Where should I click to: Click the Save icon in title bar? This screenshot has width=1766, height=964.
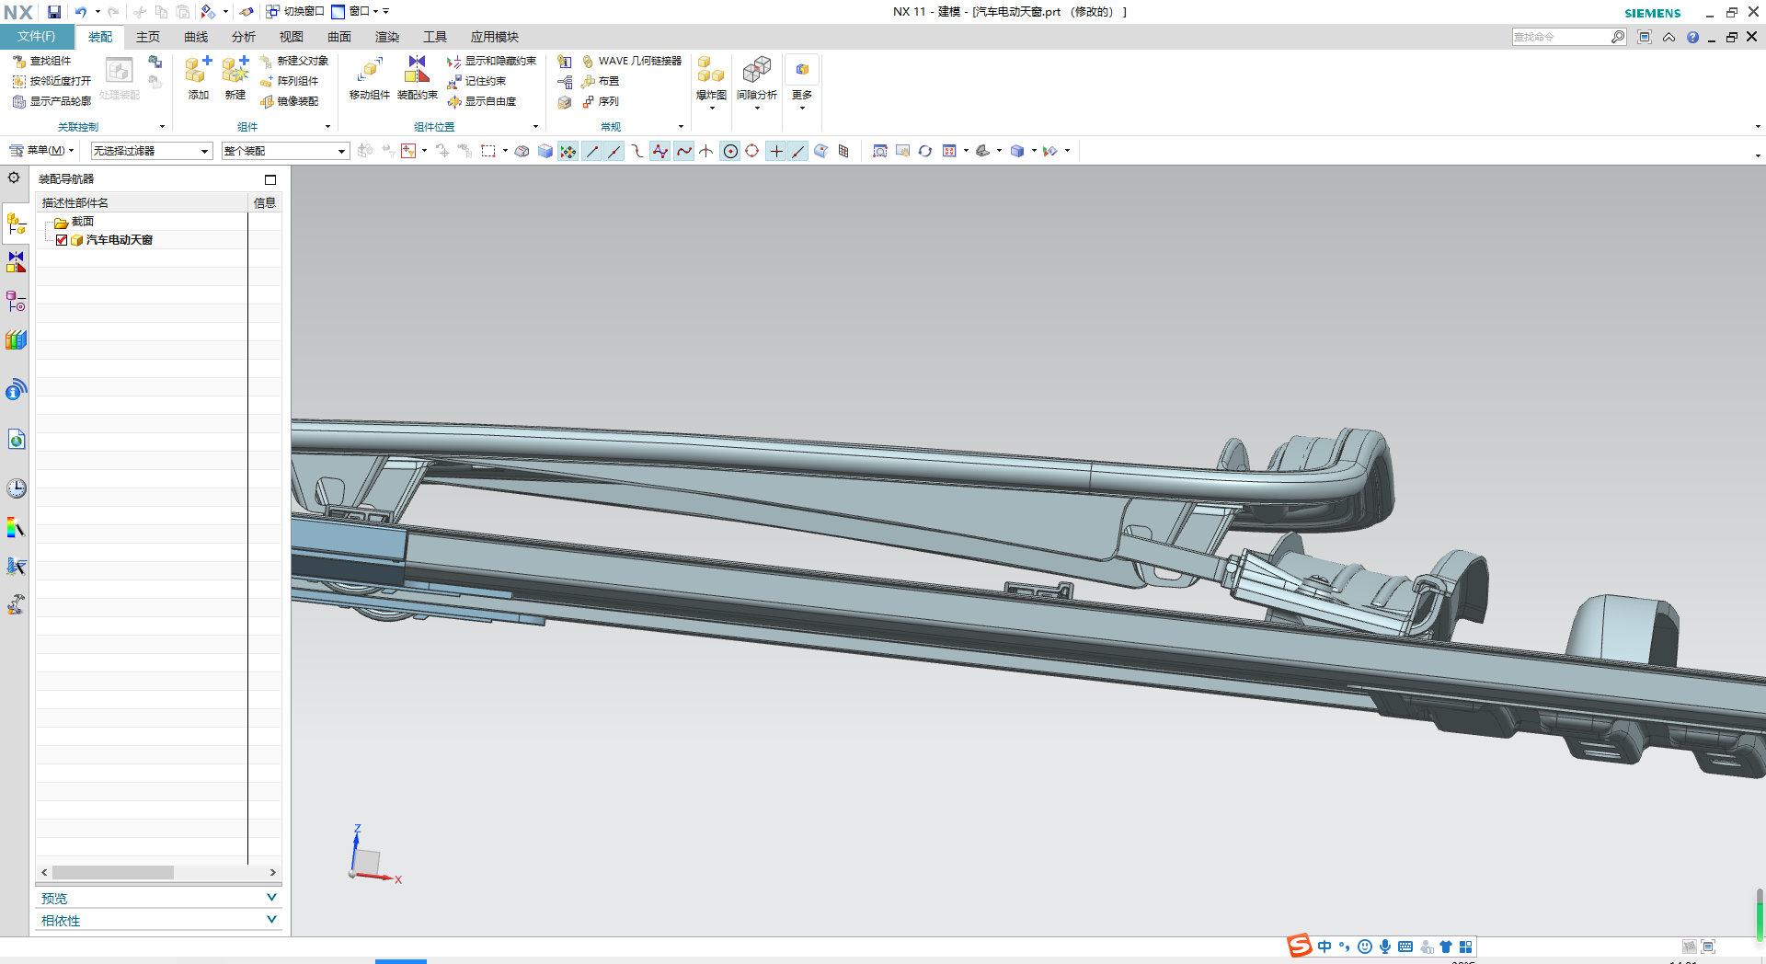coord(54,12)
